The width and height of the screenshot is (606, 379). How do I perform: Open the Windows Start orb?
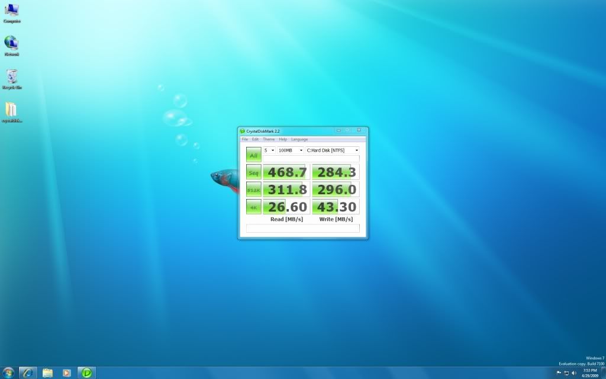pos(9,372)
